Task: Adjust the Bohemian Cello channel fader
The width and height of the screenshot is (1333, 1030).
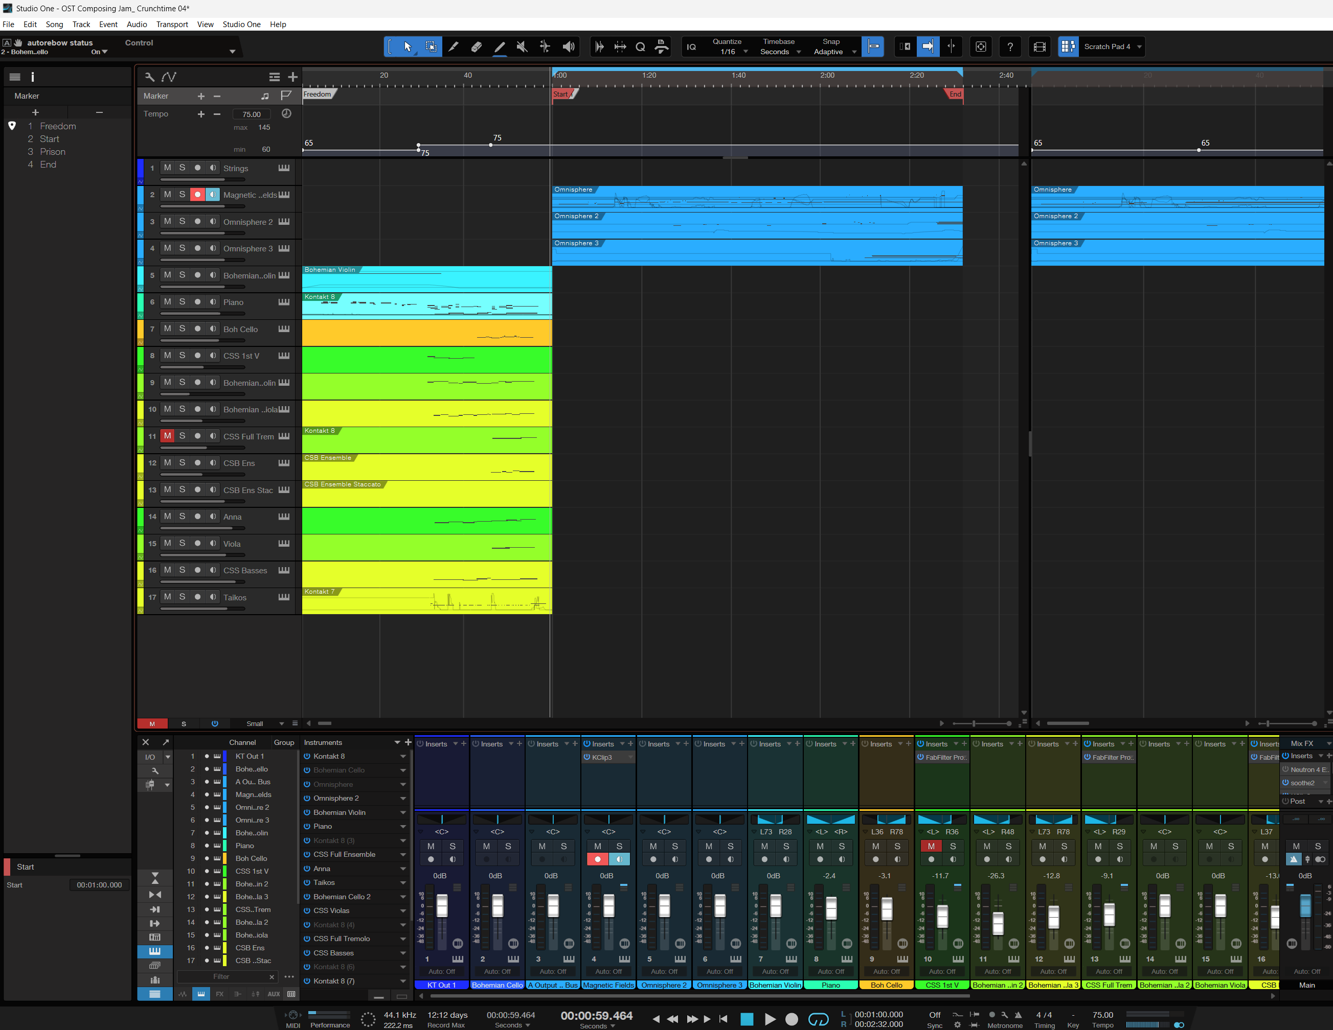Action: click(x=498, y=906)
